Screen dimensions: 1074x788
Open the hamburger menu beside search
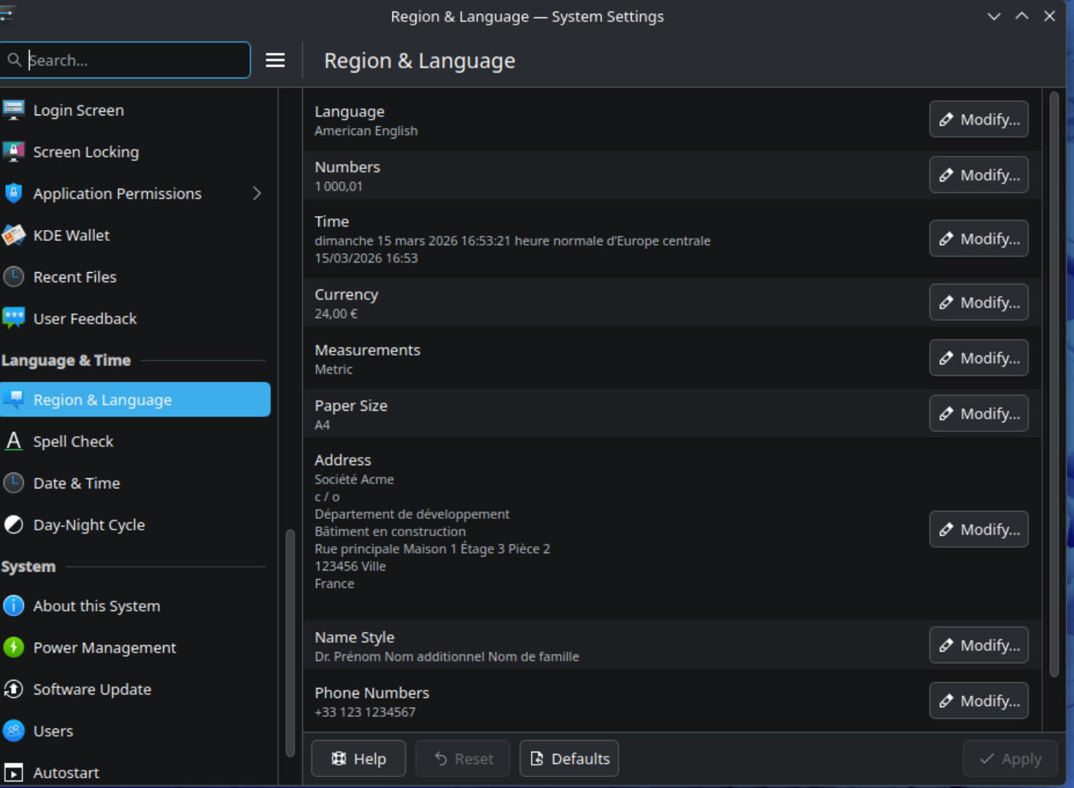click(x=275, y=60)
